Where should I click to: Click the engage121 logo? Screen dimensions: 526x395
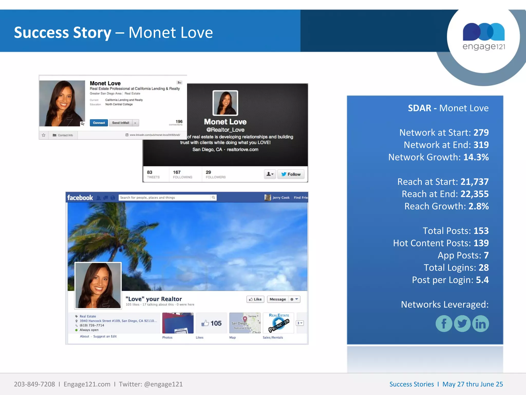(484, 37)
